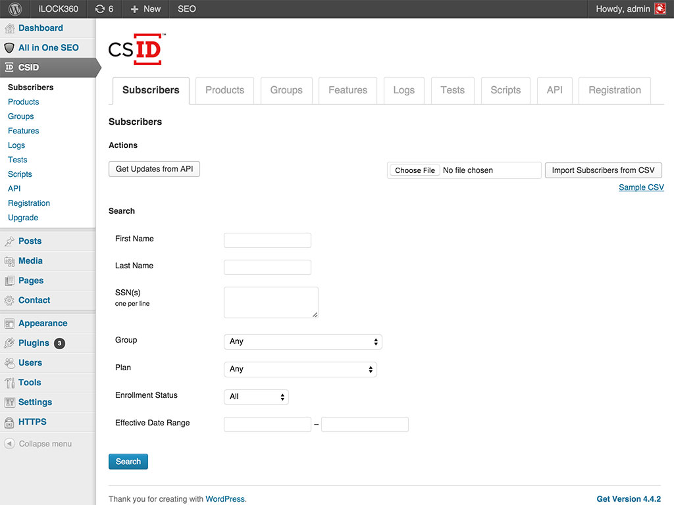
Task: Click the Pages icon in sidebar
Action: click(x=9, y=281)
